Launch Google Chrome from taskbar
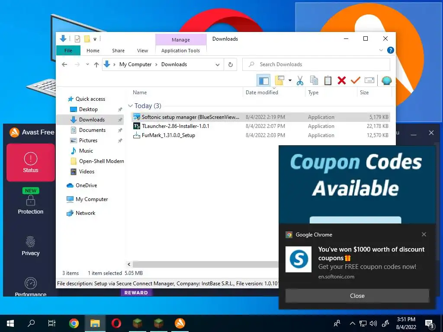 point(74,323)
